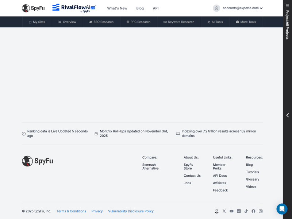Click the hamburger menu in the projects sidebar
Screen dimensions: 292x219
pos(287,5)
